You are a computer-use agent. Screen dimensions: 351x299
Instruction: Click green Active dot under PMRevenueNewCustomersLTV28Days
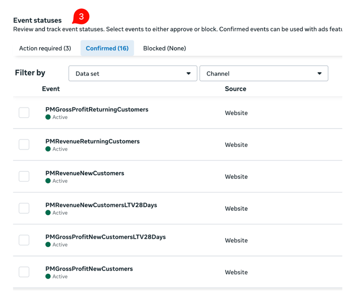48,213
